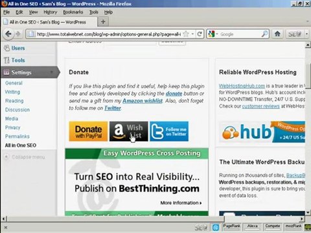Bookmark page with the star icon
Image resolution: width=311 pixels, height=233 pixels.
185,34
